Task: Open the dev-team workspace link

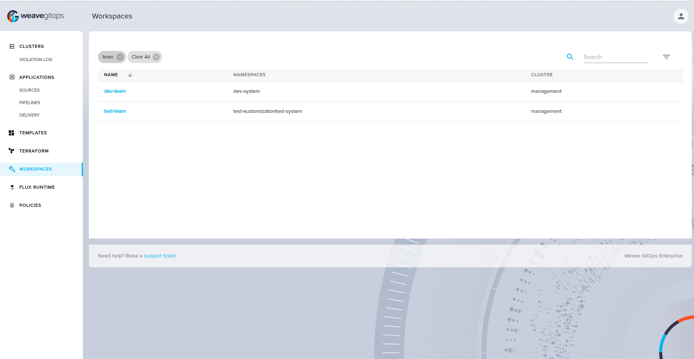Action: coord(115,91)
